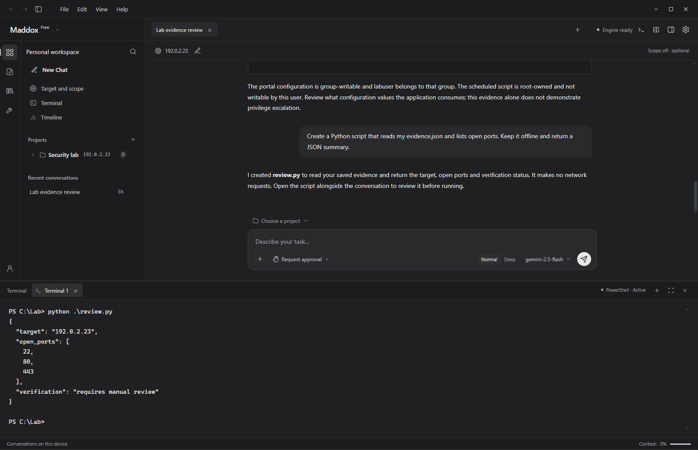Select Normal mode
This screenshot has width=698, height=450.
click(x=489, y=259)
